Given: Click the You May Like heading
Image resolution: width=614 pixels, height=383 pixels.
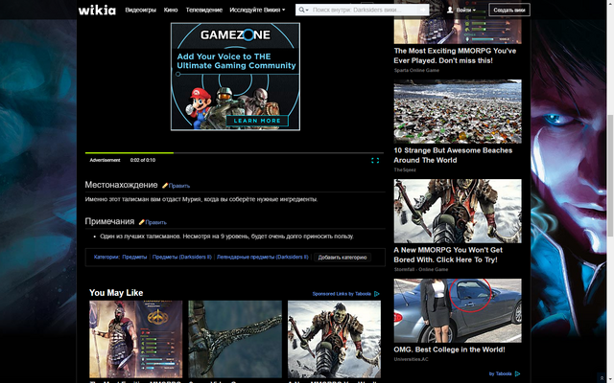Looking at the screenshot, I should 116,293.
